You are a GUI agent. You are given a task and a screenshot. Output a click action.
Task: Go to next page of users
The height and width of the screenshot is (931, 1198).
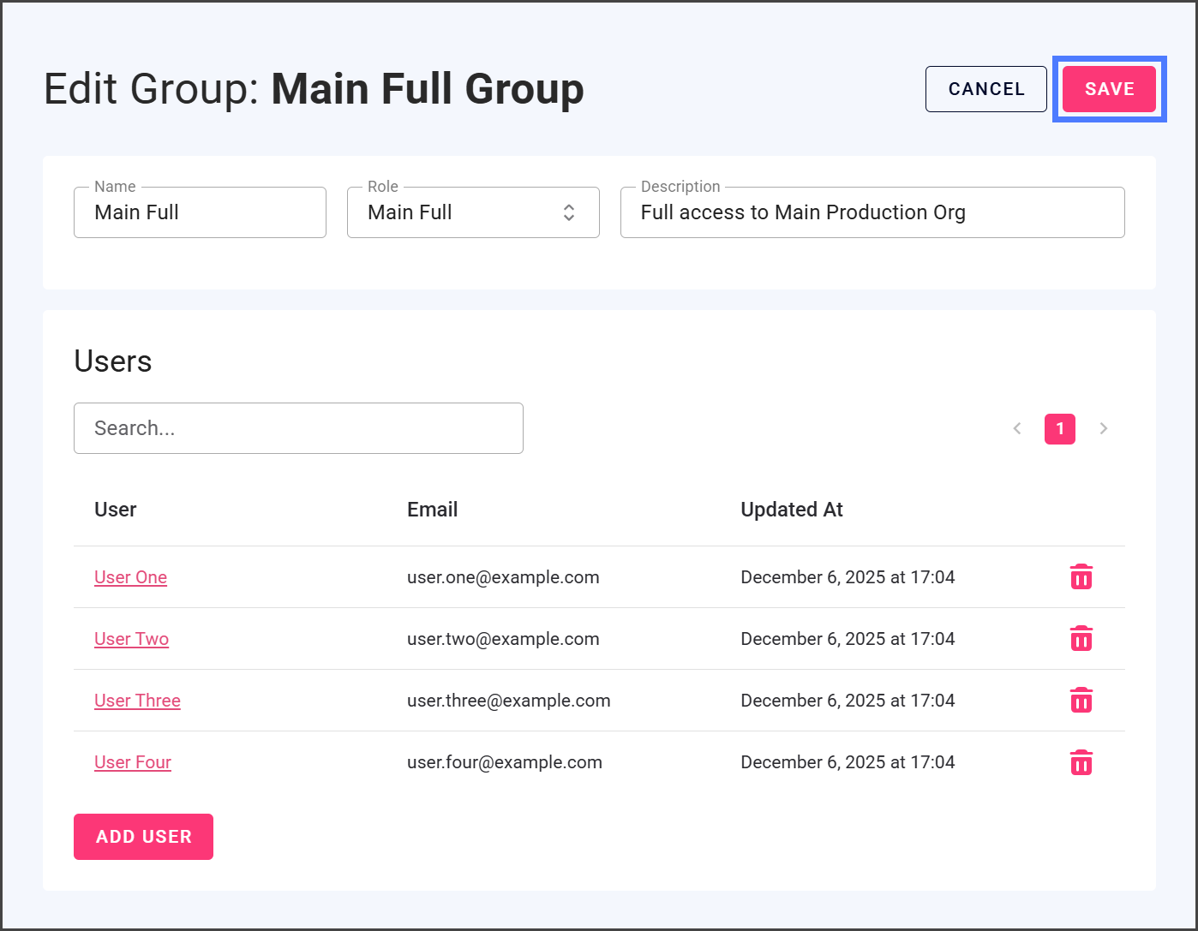pyautogui.click(x=1104, y=428)
